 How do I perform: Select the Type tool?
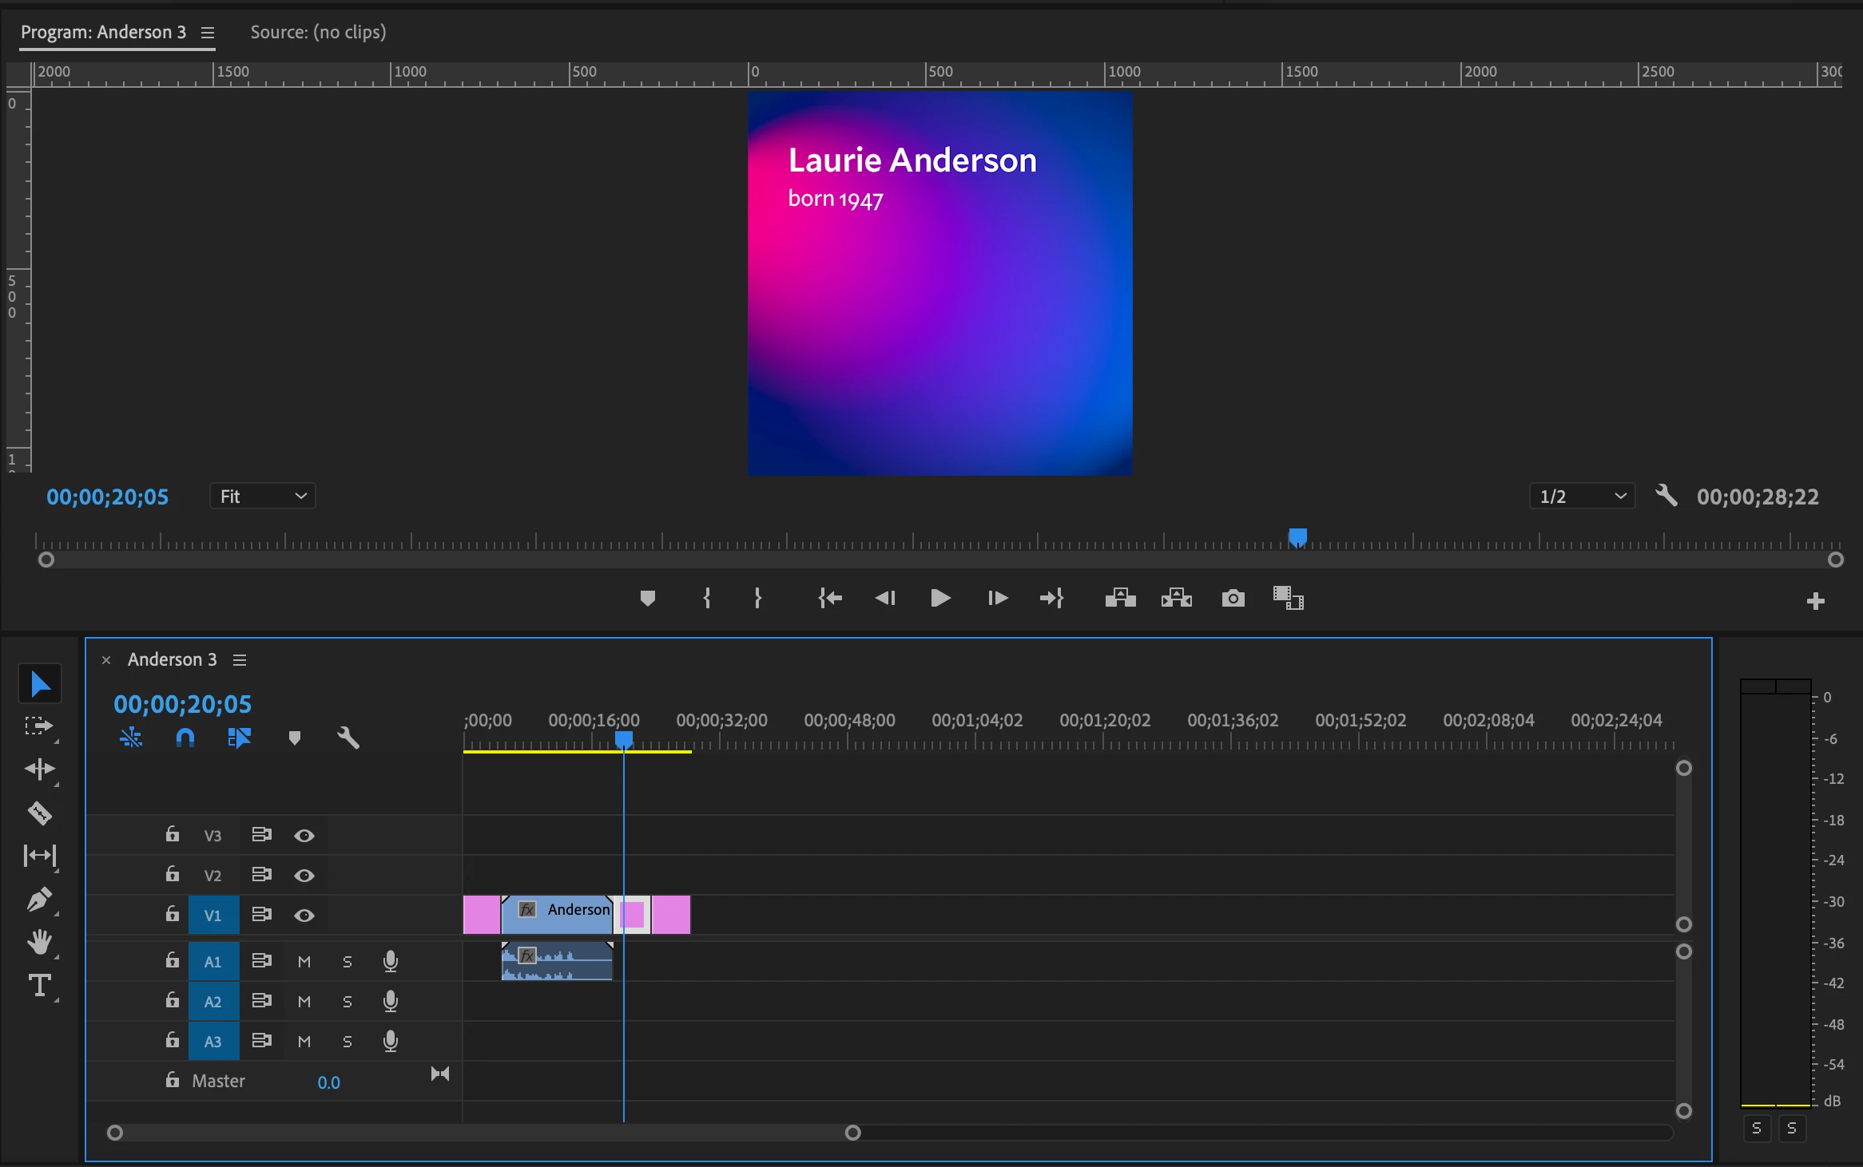point(39,986)
